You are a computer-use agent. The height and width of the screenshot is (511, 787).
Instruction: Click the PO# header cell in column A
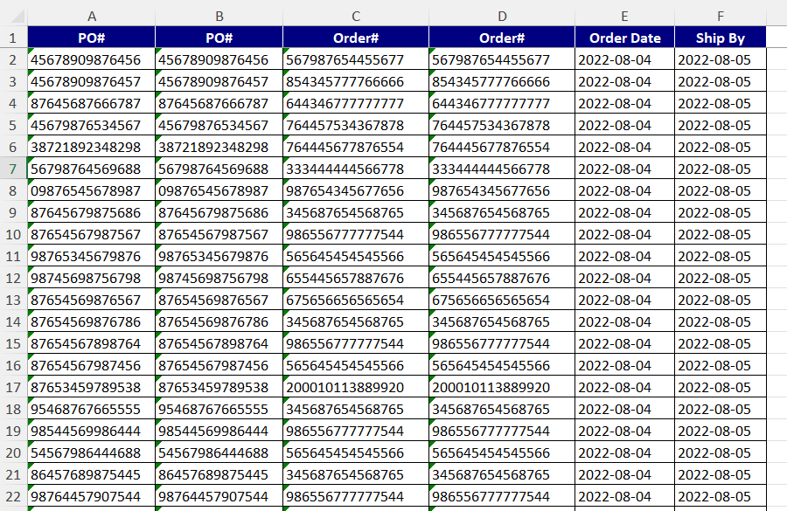92,38
